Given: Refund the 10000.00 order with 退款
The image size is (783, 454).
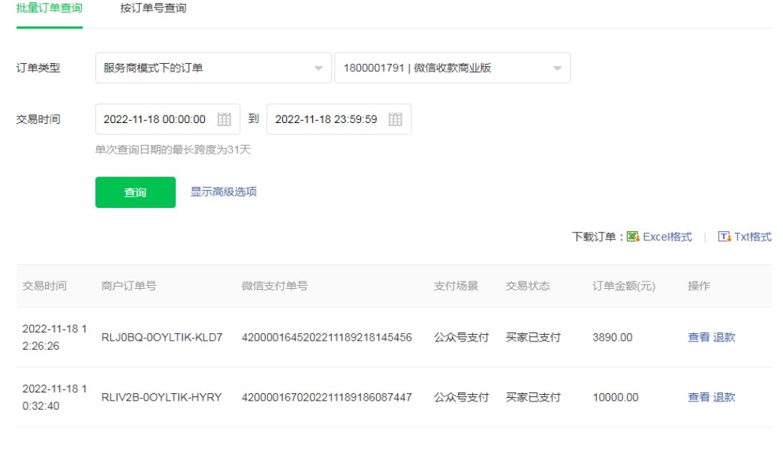Looking at the screenshot, I should pos(724,398).
